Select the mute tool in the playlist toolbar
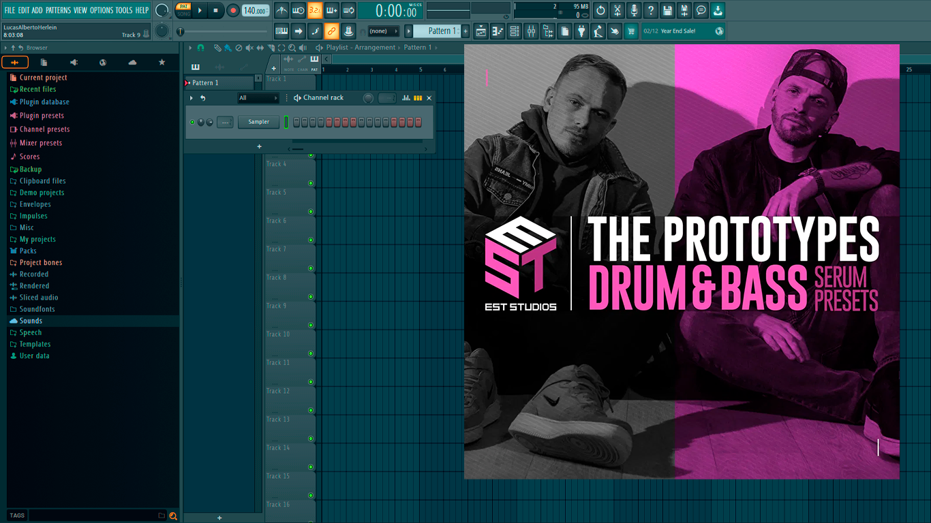The image size is (931, 523). 249,48
